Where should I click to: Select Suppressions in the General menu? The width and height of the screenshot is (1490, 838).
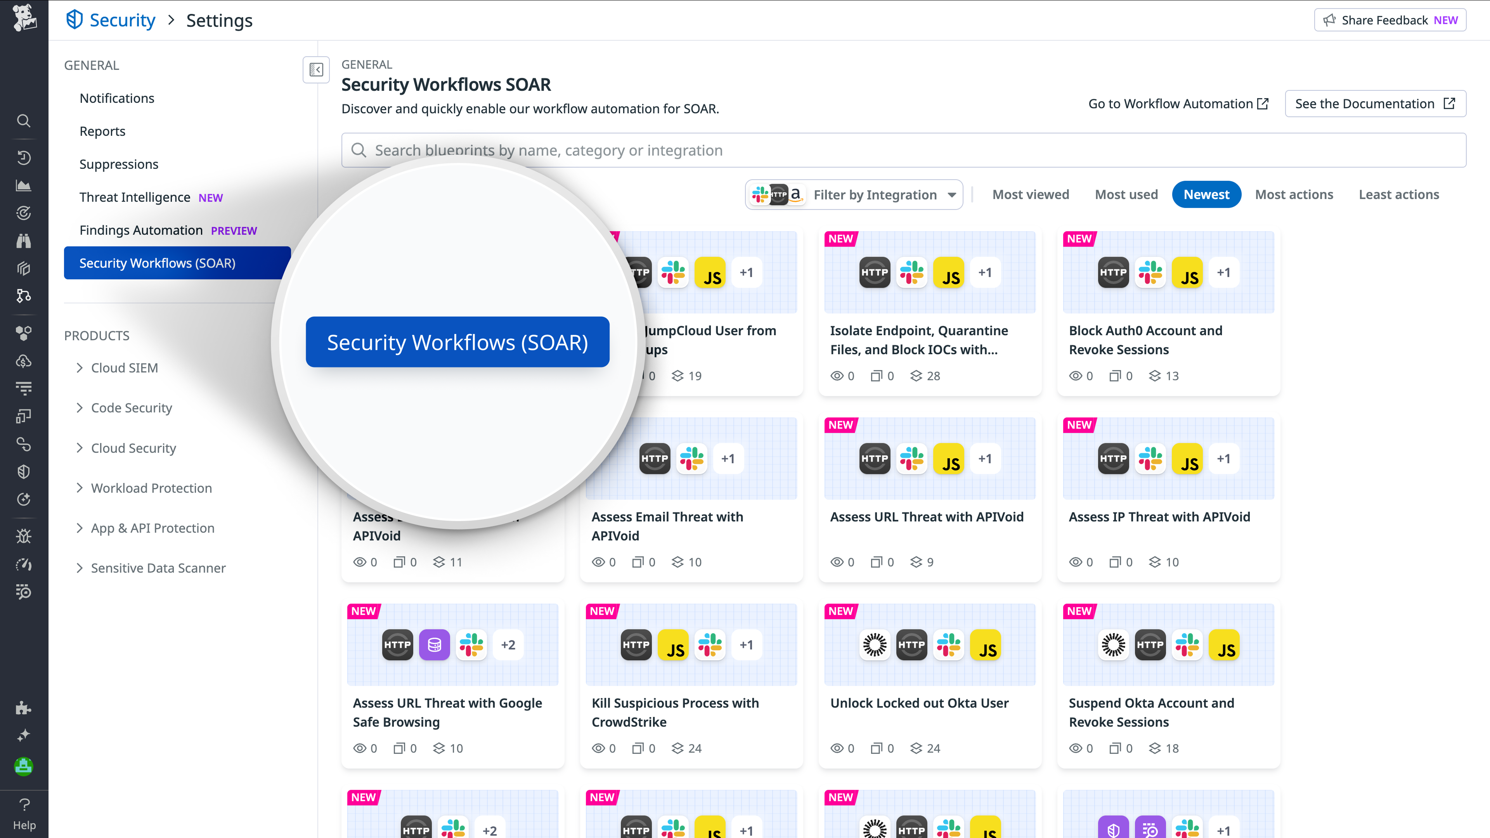pos(119,164)
